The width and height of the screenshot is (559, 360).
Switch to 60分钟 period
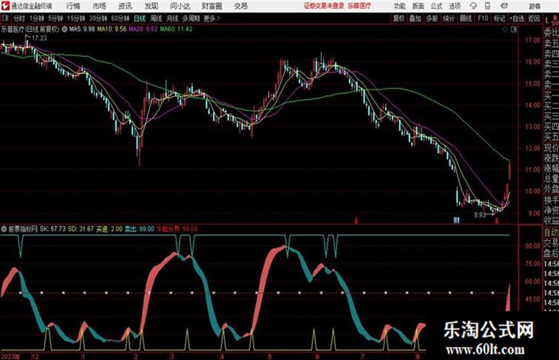[x=121, y=18]
